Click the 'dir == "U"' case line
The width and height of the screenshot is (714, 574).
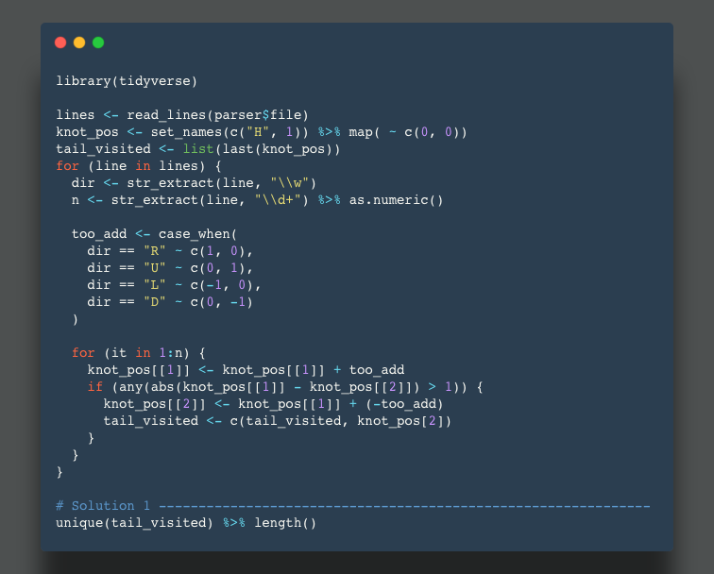170,268
